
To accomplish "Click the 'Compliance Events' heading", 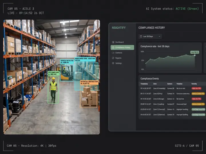I will pos(150,79).
